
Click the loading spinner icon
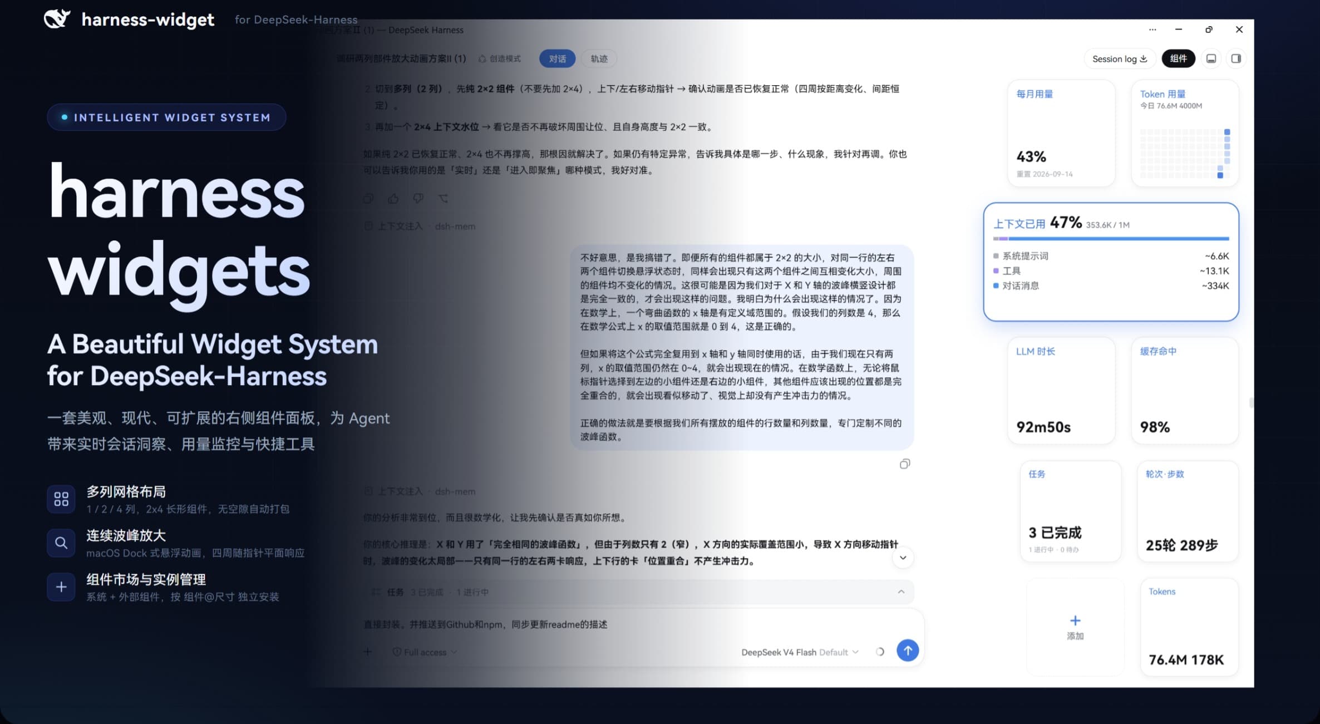click(880, 652)
